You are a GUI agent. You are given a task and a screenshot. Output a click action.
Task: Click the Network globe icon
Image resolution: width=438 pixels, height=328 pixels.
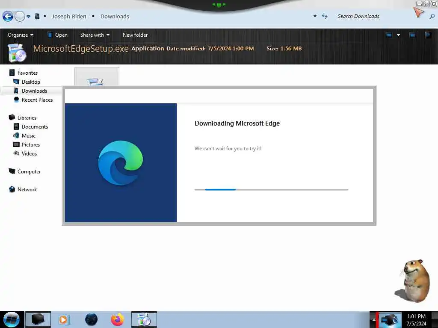coord(12,189)
